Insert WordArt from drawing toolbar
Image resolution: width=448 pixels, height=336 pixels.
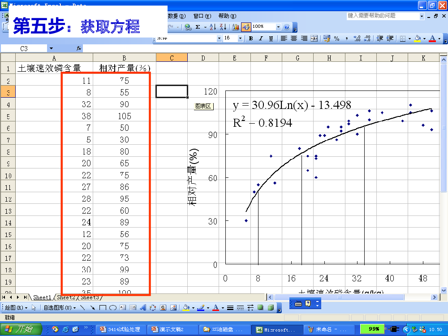(143, 308)
